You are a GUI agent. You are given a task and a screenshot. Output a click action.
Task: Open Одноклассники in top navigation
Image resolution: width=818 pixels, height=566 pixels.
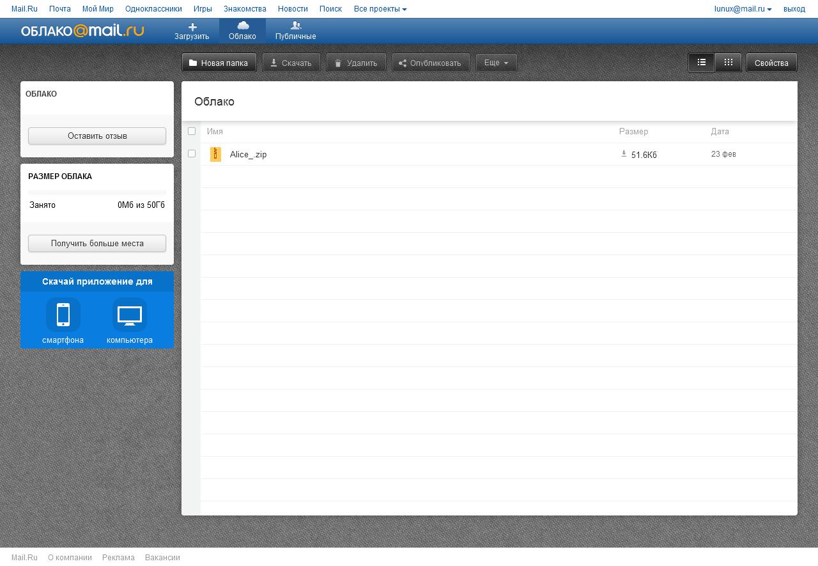pos(153,9)
